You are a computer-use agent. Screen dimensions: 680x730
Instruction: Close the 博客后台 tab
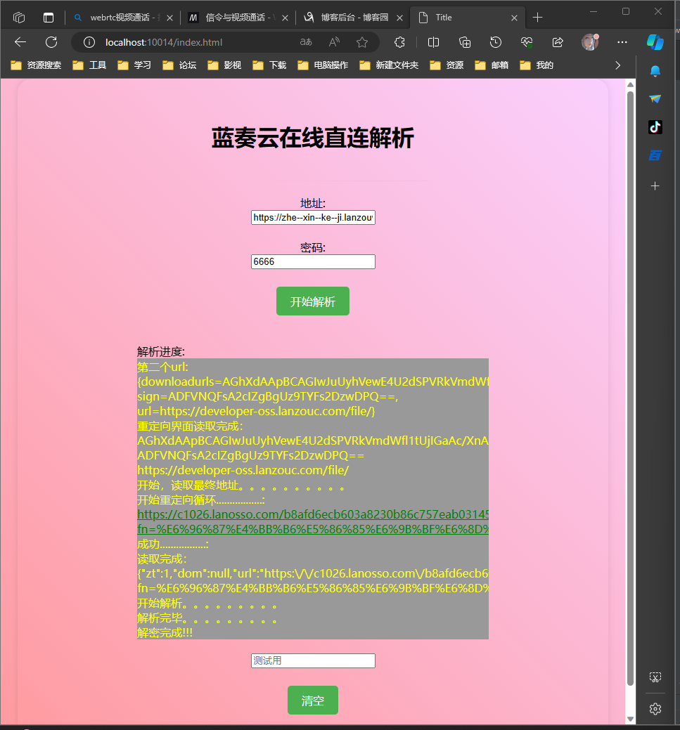[x=400, y=18]
